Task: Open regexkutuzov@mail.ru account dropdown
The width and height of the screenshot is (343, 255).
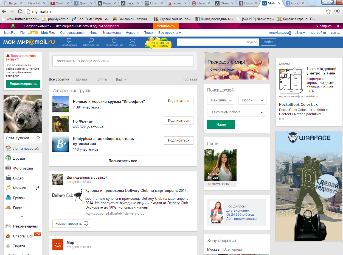Action: coord(287,33)
